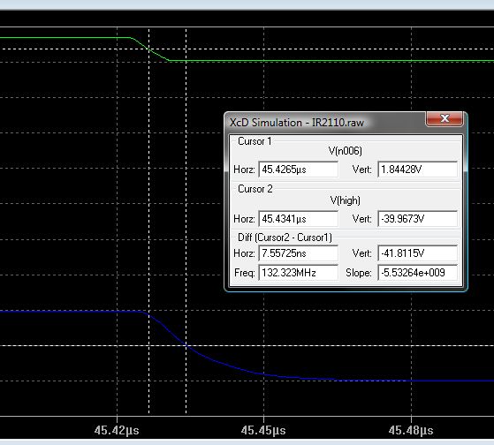This screenshot has height=445, width=494.
Task: Select the Freq field showing 132.323MHz
Action: tap(298, 273)
